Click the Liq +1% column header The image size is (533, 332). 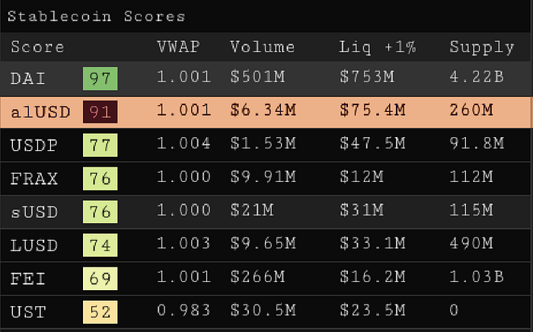click(378, 47)
